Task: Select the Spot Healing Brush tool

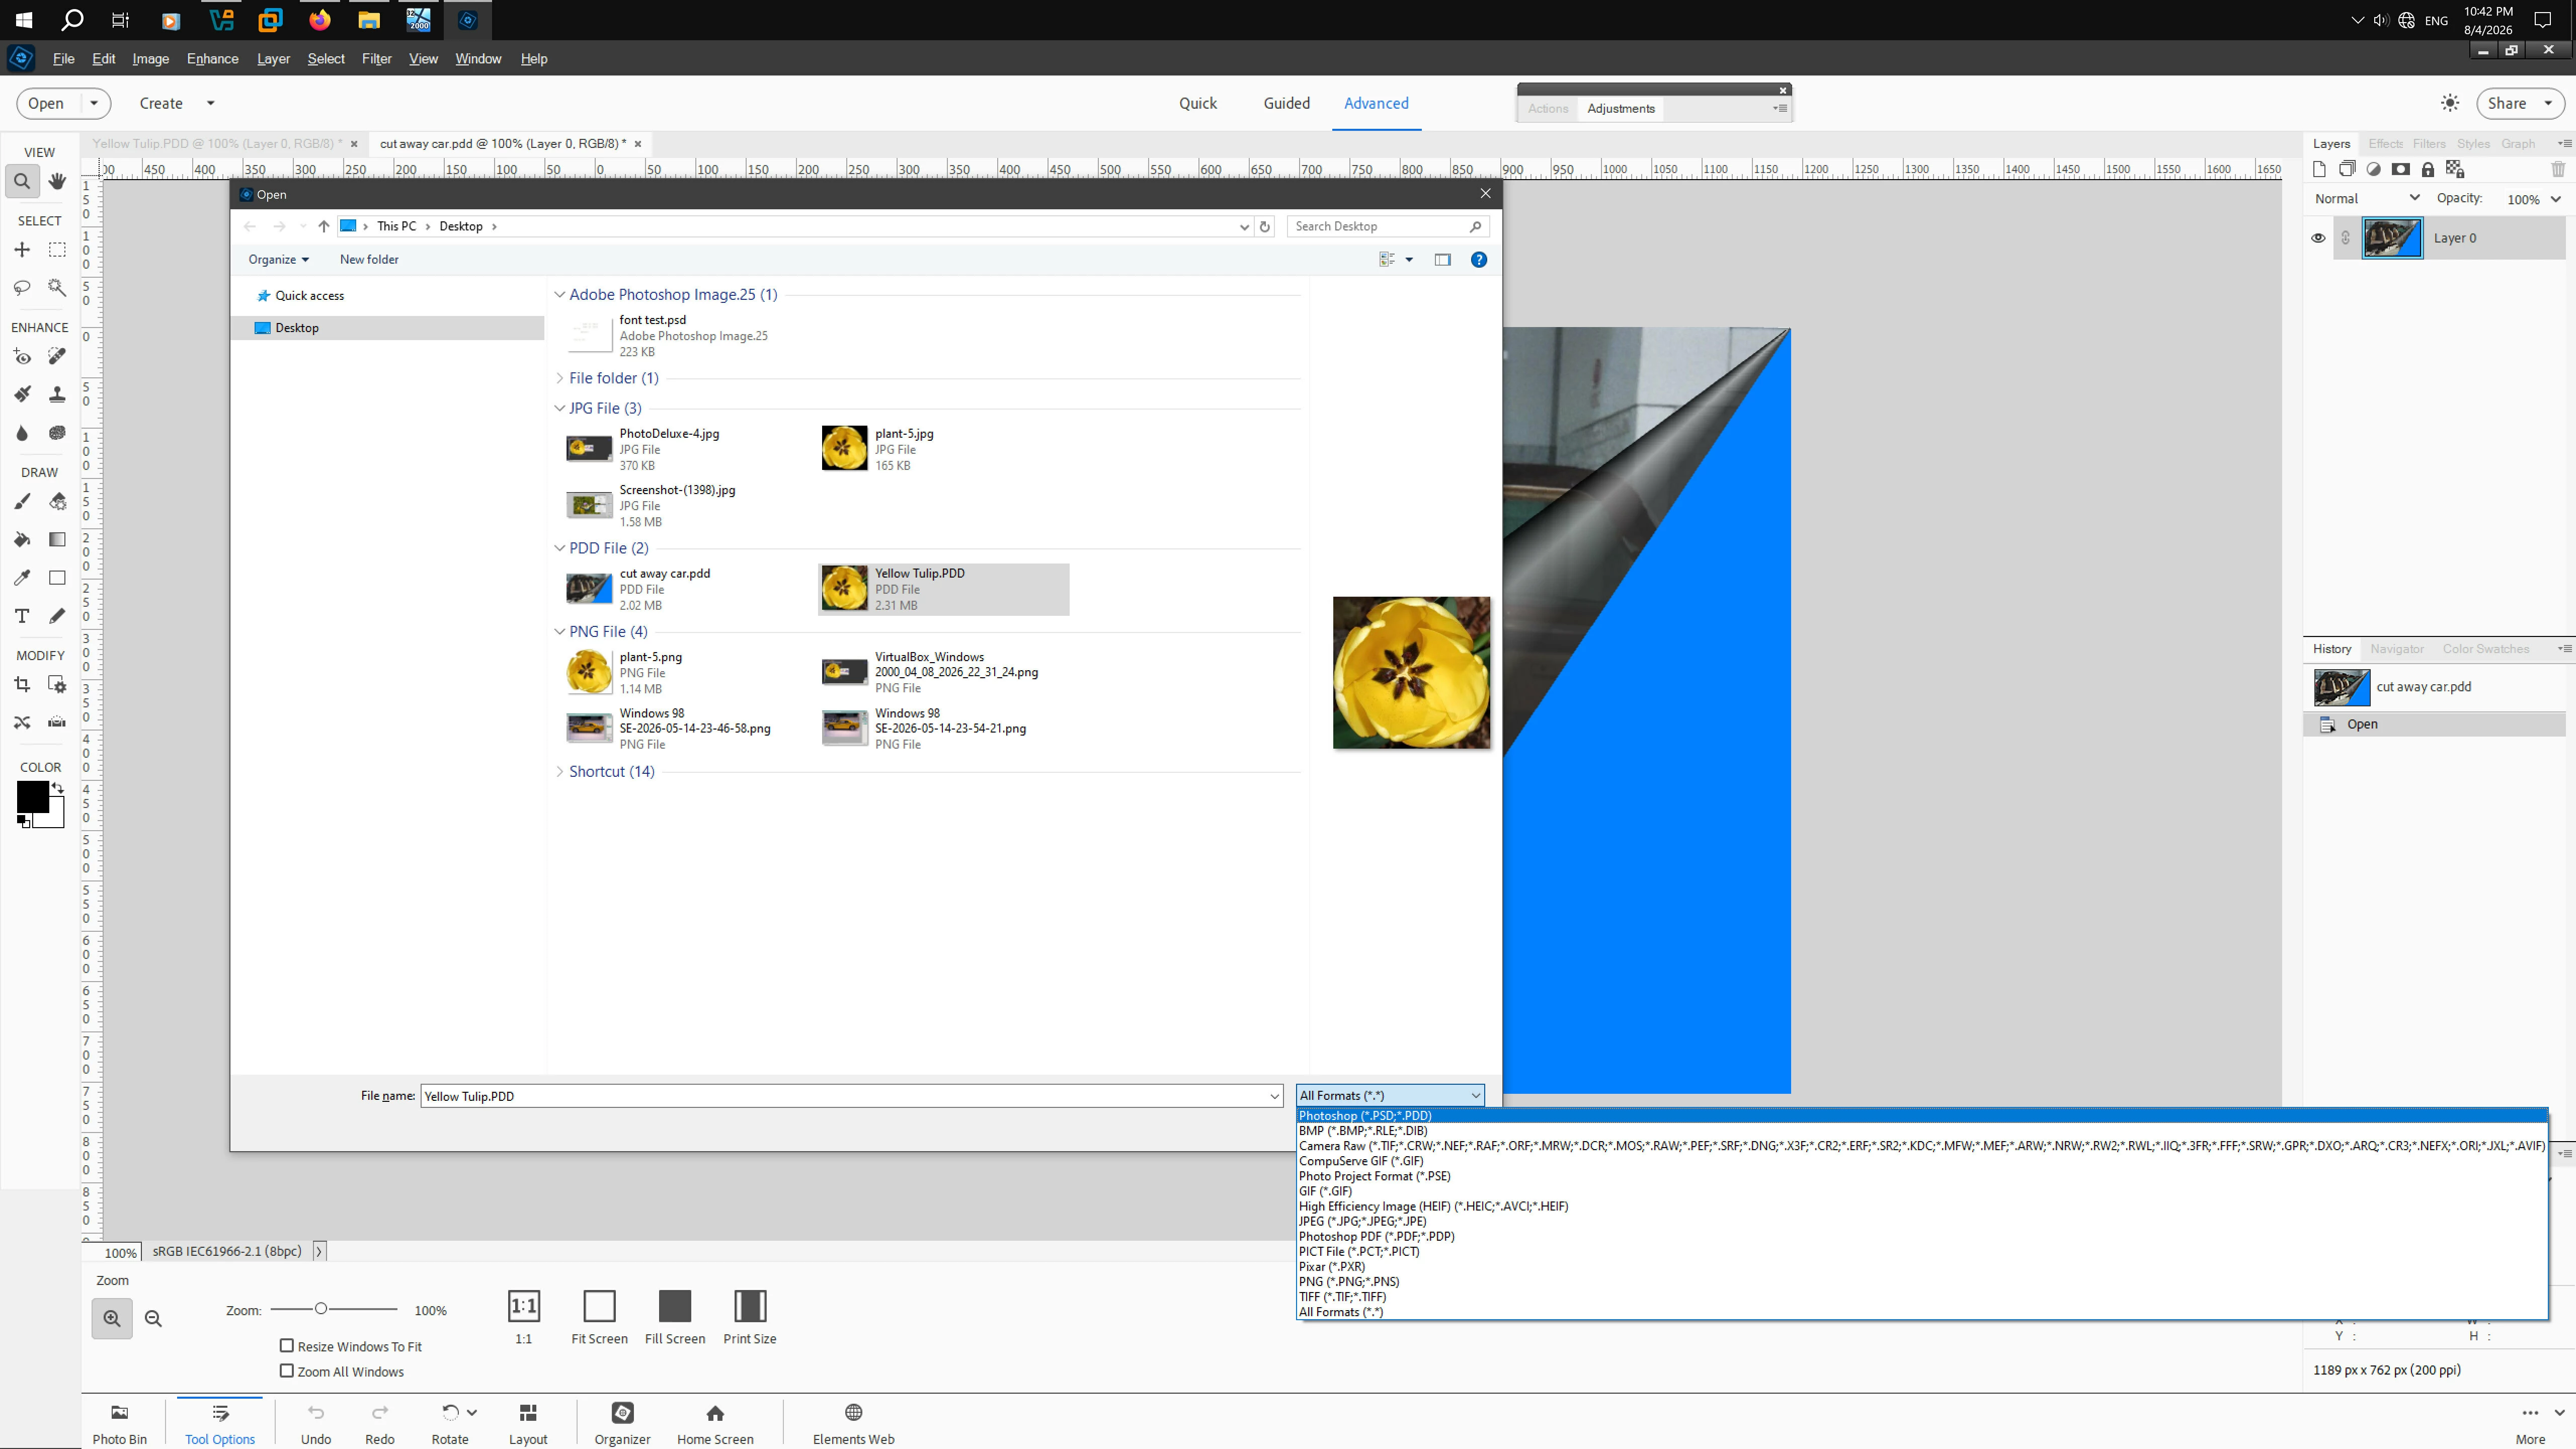Action: click(x=57, y=357)
